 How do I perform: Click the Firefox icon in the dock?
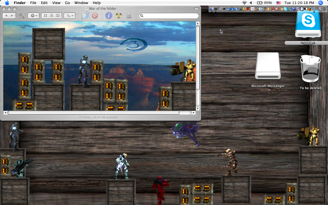tap(310, 9)
